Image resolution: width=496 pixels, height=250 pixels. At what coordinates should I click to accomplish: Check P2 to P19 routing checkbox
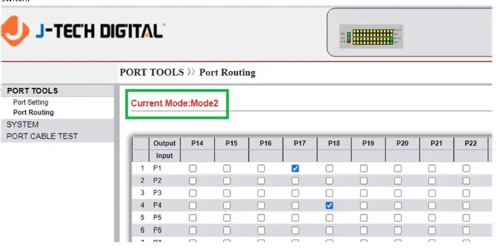[x=363, y=181]
